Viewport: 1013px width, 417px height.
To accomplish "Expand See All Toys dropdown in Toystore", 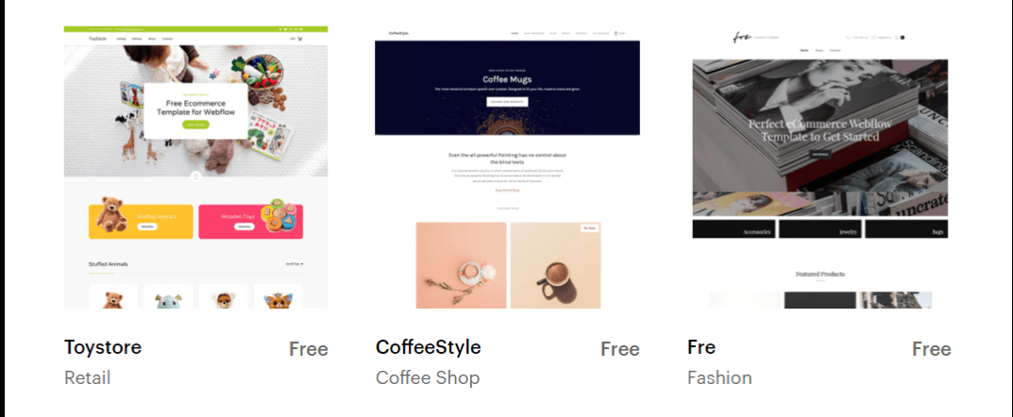I will [295, 264].
